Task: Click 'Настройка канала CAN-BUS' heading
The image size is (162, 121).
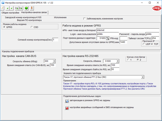Action: [x=19, y=56]
